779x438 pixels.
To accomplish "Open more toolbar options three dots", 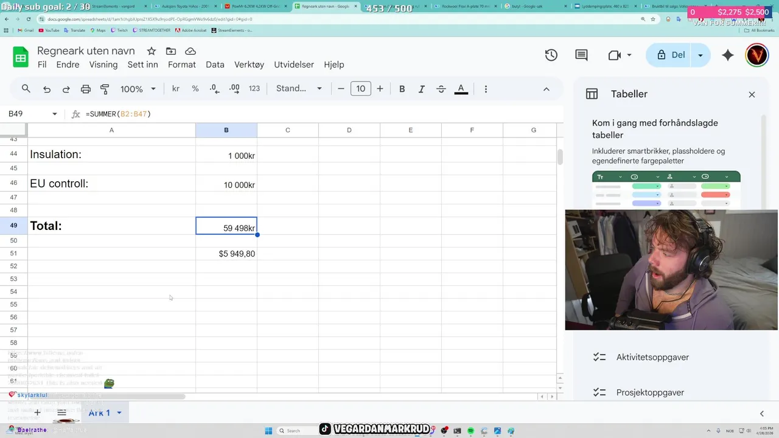I will (x=486, y=89).
